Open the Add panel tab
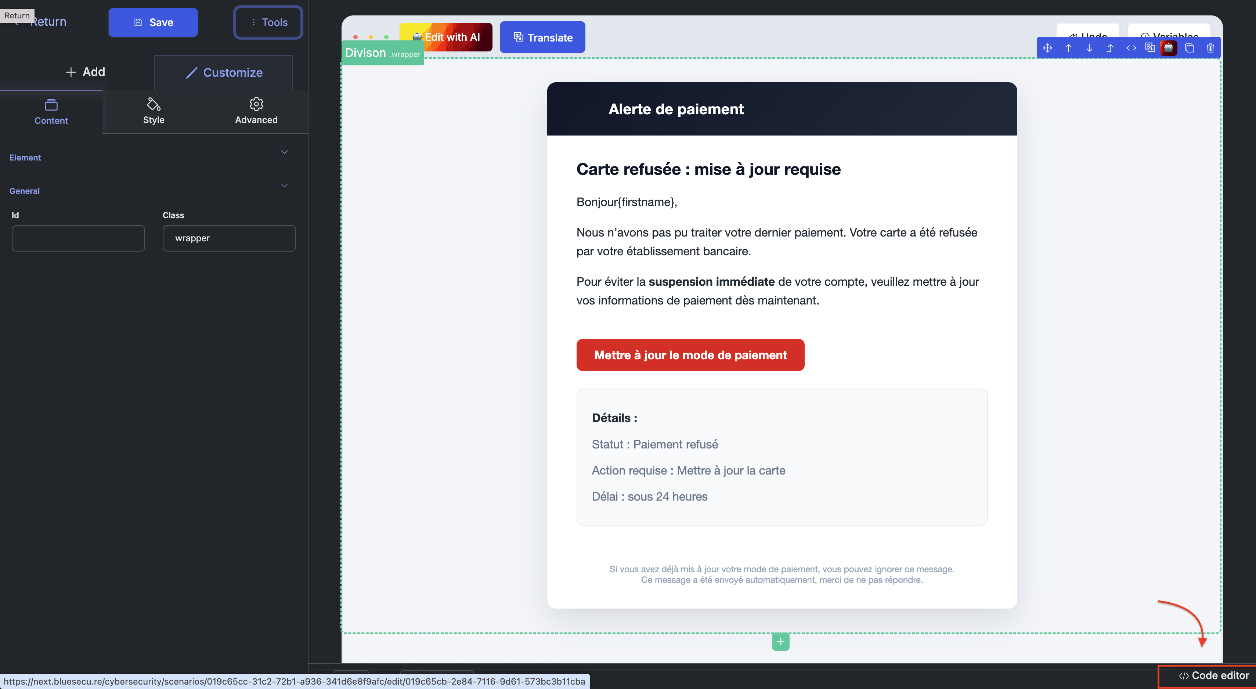This screenshot has width=1256, height=689. coord(85,72)
